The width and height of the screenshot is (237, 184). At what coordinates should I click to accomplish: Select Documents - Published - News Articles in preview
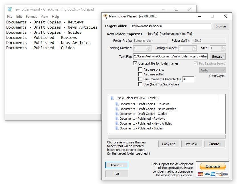146,123
